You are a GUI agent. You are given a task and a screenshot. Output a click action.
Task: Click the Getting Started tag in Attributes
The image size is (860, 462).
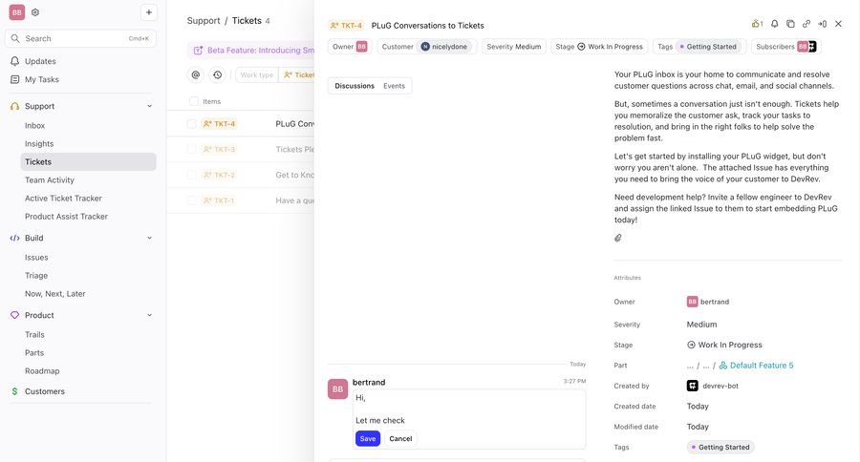[720, 447]
